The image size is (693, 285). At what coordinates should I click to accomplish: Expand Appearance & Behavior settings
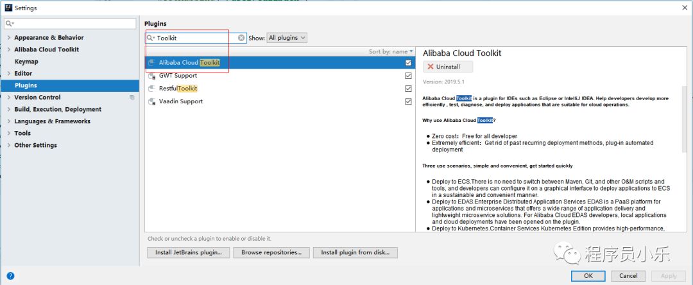[9, 38]
